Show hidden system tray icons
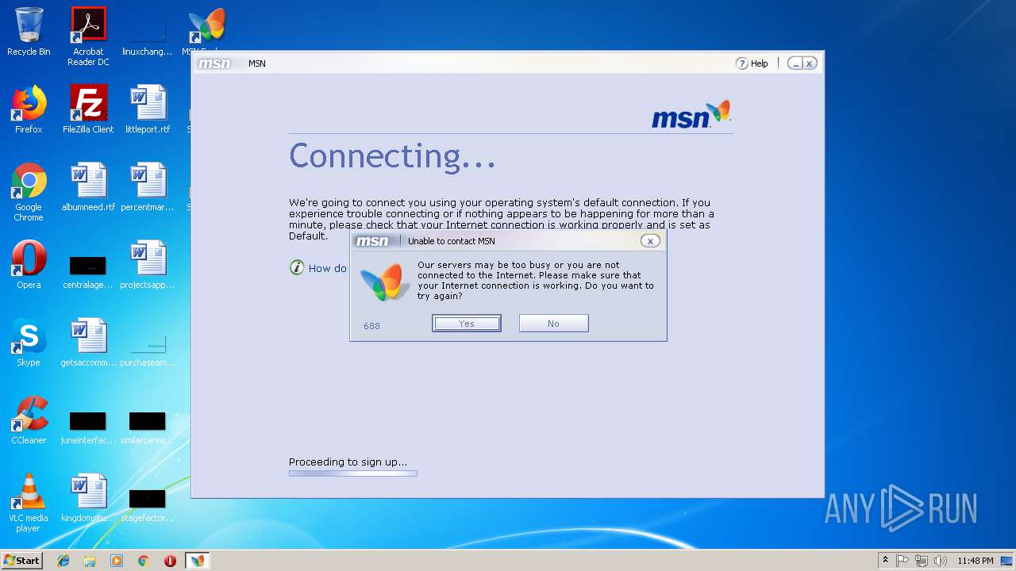The width and height of the screenshot is (1016, 571). [x=885, y=560]
